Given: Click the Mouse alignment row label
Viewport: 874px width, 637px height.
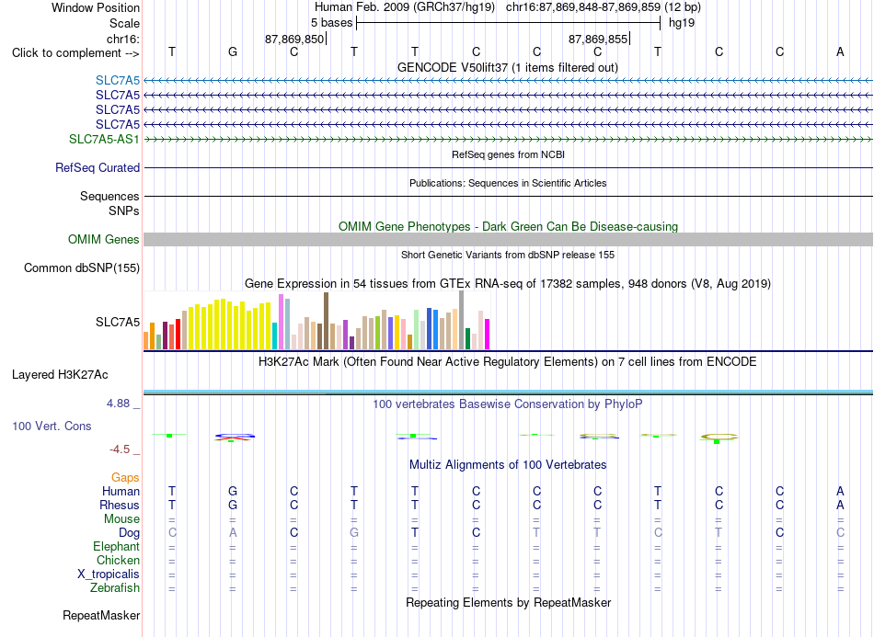Looking at the screenshot, I should 121,519.
